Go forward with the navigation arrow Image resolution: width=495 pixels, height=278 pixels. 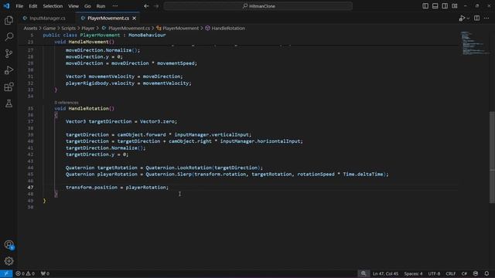156,6
